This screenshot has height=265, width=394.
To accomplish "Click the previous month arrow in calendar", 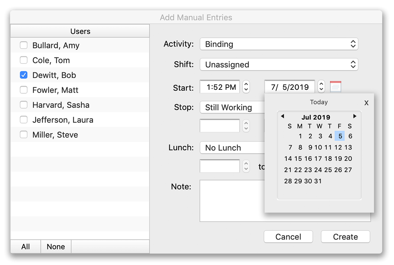I will click(x=283, y=116).
